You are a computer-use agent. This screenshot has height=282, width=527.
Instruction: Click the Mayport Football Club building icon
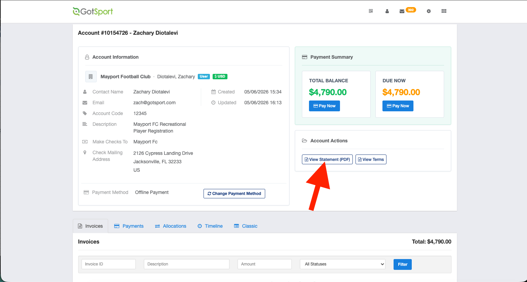(x=91, y=77)
